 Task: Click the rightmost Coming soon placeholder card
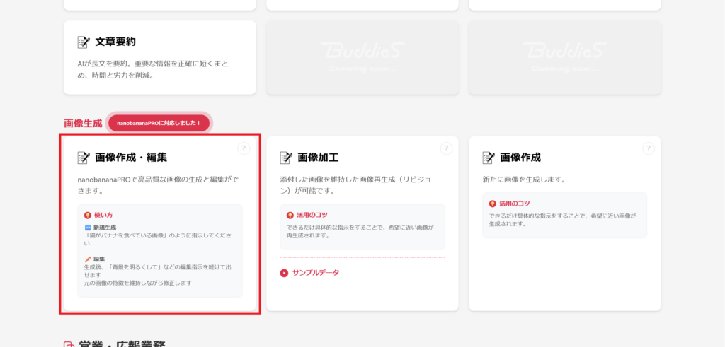[564, 57]
